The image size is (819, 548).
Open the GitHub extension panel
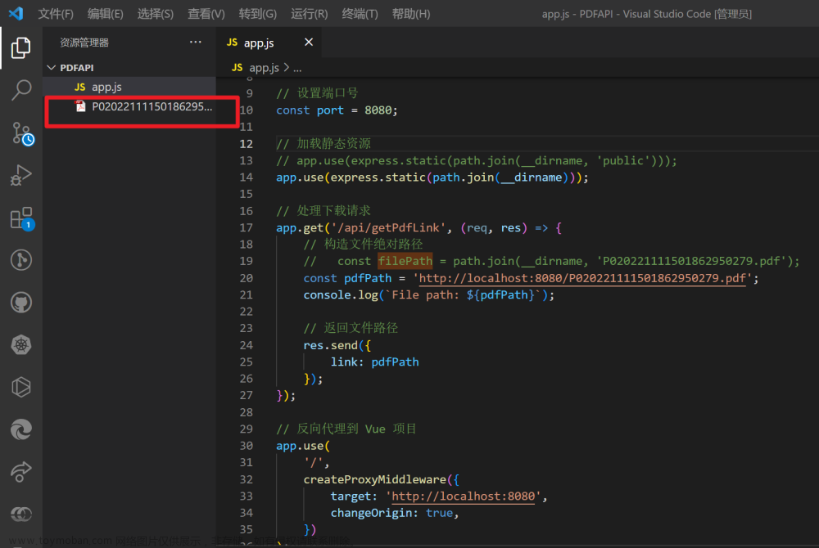(x=20, y=302)
